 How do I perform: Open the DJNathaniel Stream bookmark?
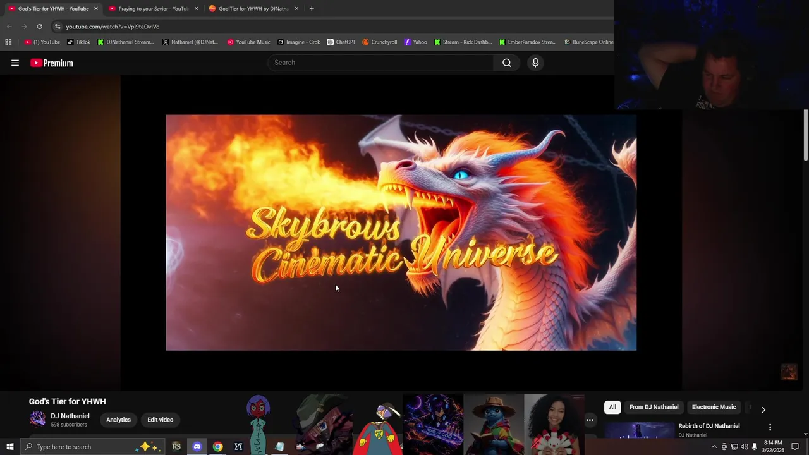(125, 42)
